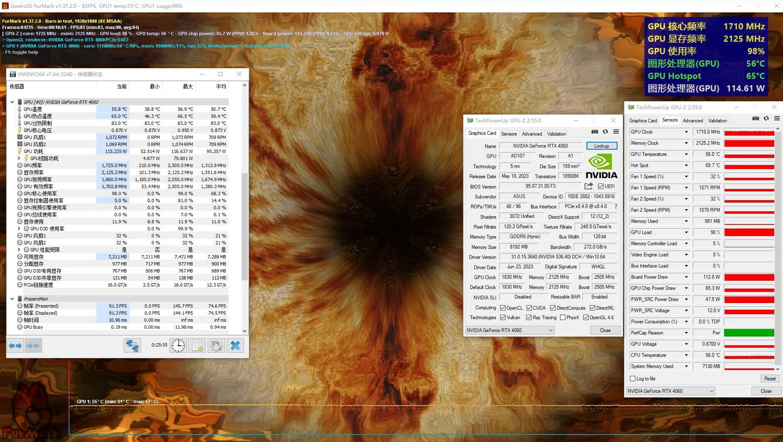This screenshot has width=783, height=442.
Task: Toggle CUDA checkbox in GPU-Z
Action: [529, 308]
